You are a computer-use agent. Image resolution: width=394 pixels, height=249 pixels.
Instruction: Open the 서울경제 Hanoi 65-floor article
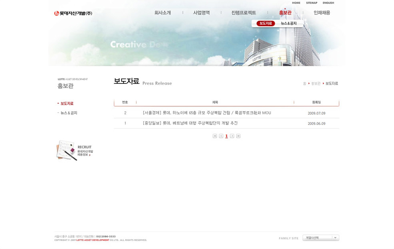click(x=207, y=113)
